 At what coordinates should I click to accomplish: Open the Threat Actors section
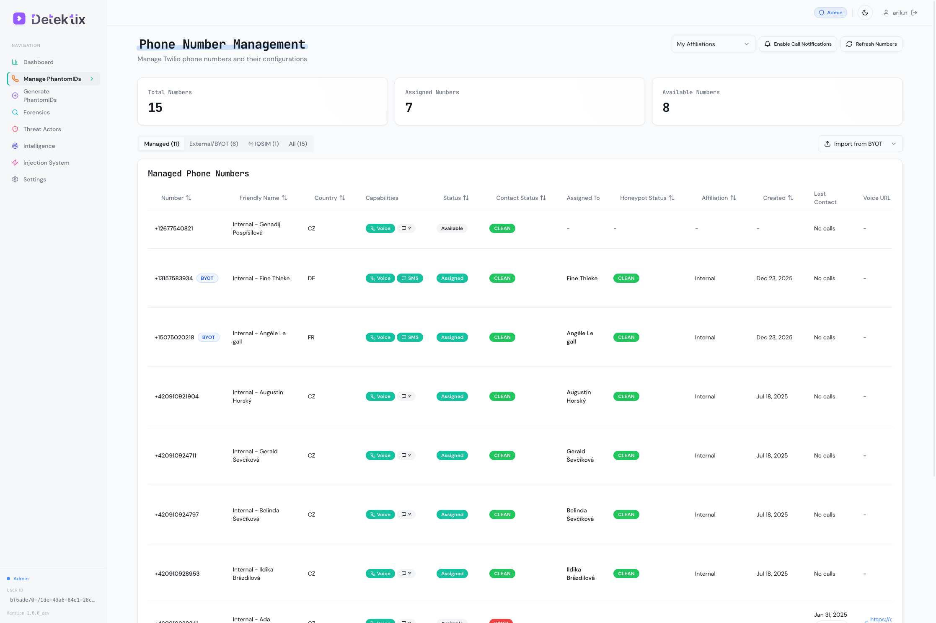point(42,129)
